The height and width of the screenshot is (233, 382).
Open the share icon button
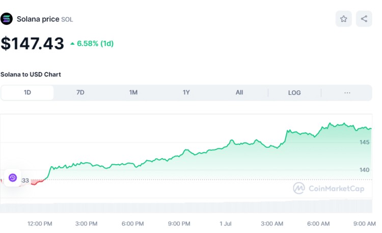point(364,19)
